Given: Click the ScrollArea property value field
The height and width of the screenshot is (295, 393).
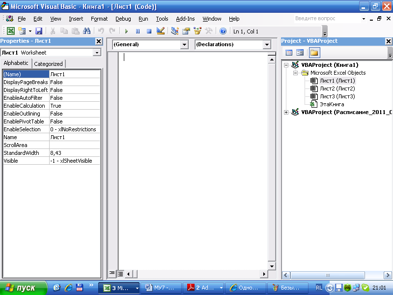Looking at the screenshot, I should [x=75, y=145].
